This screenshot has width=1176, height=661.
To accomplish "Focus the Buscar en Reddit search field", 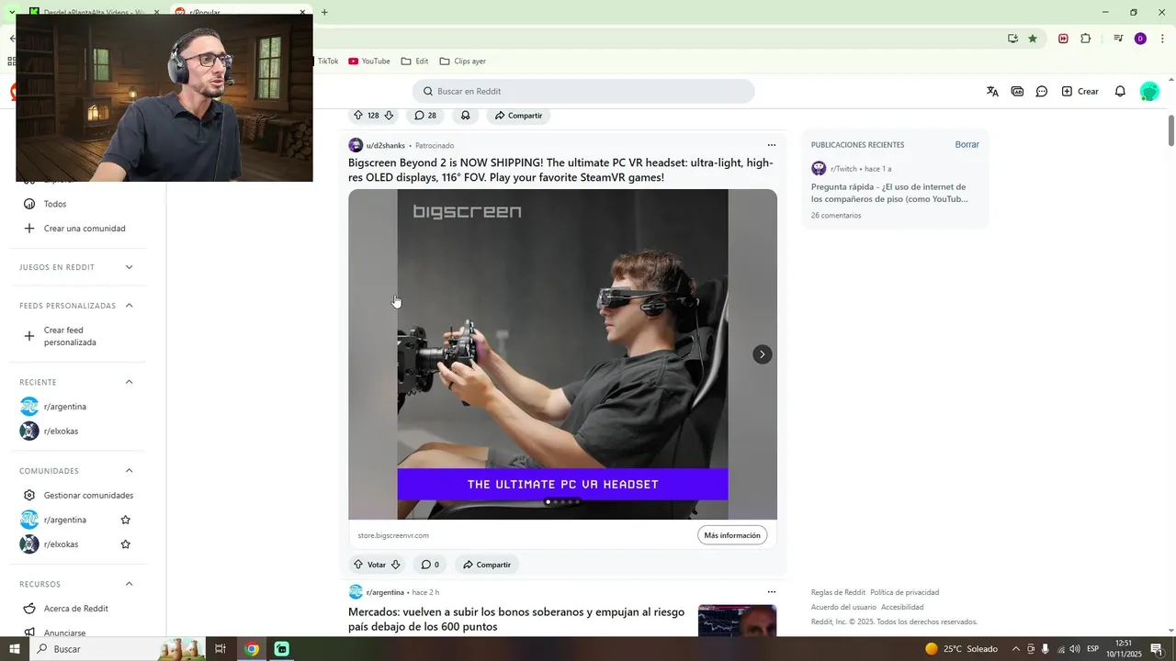I will 583,92.
